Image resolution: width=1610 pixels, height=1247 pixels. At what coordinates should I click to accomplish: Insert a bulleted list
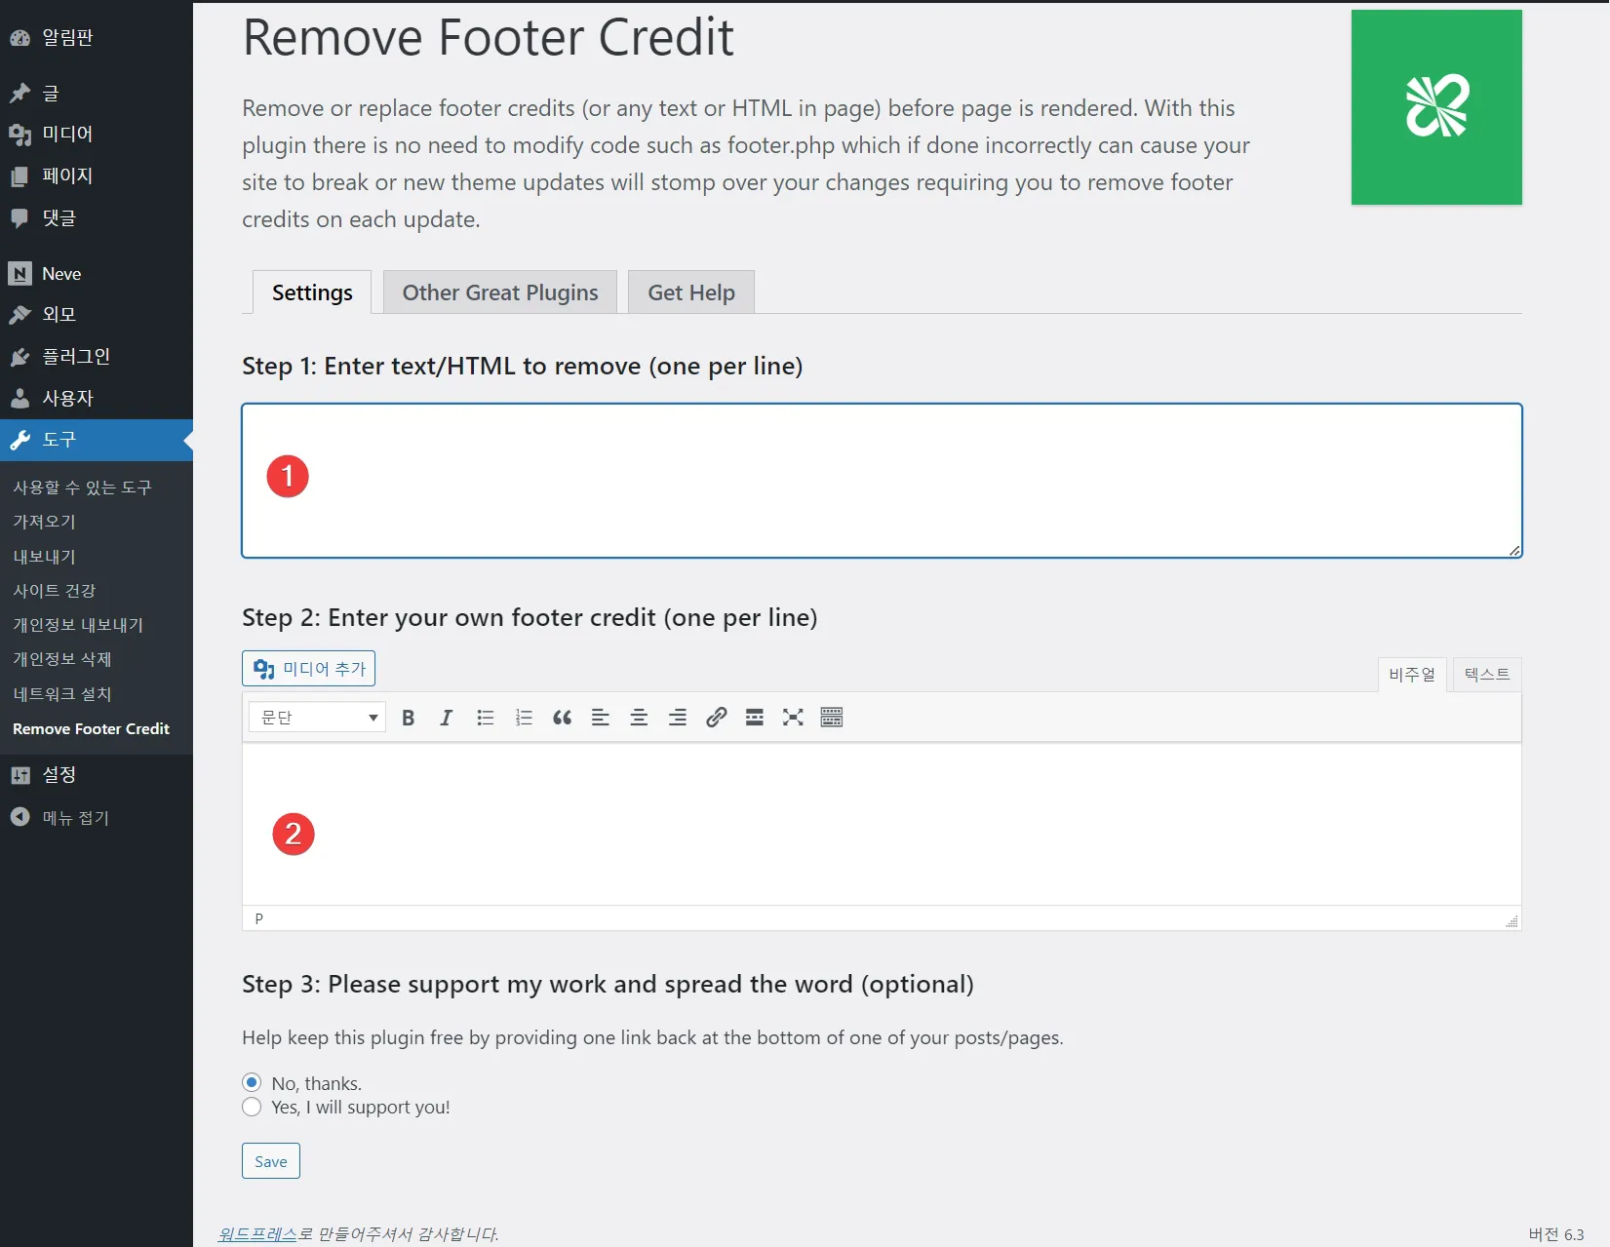click(x=486, y=718)
